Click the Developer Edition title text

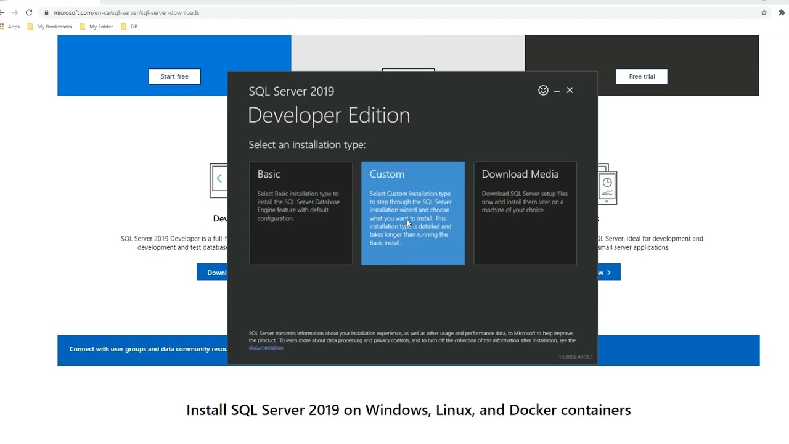pyautogui.click(x=329, y=115)
